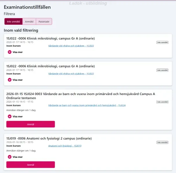This screenshot has width=176, height=173.
Task: Expand Visa mer chevron for 1SJ024 exam
Action: point(9,116)
